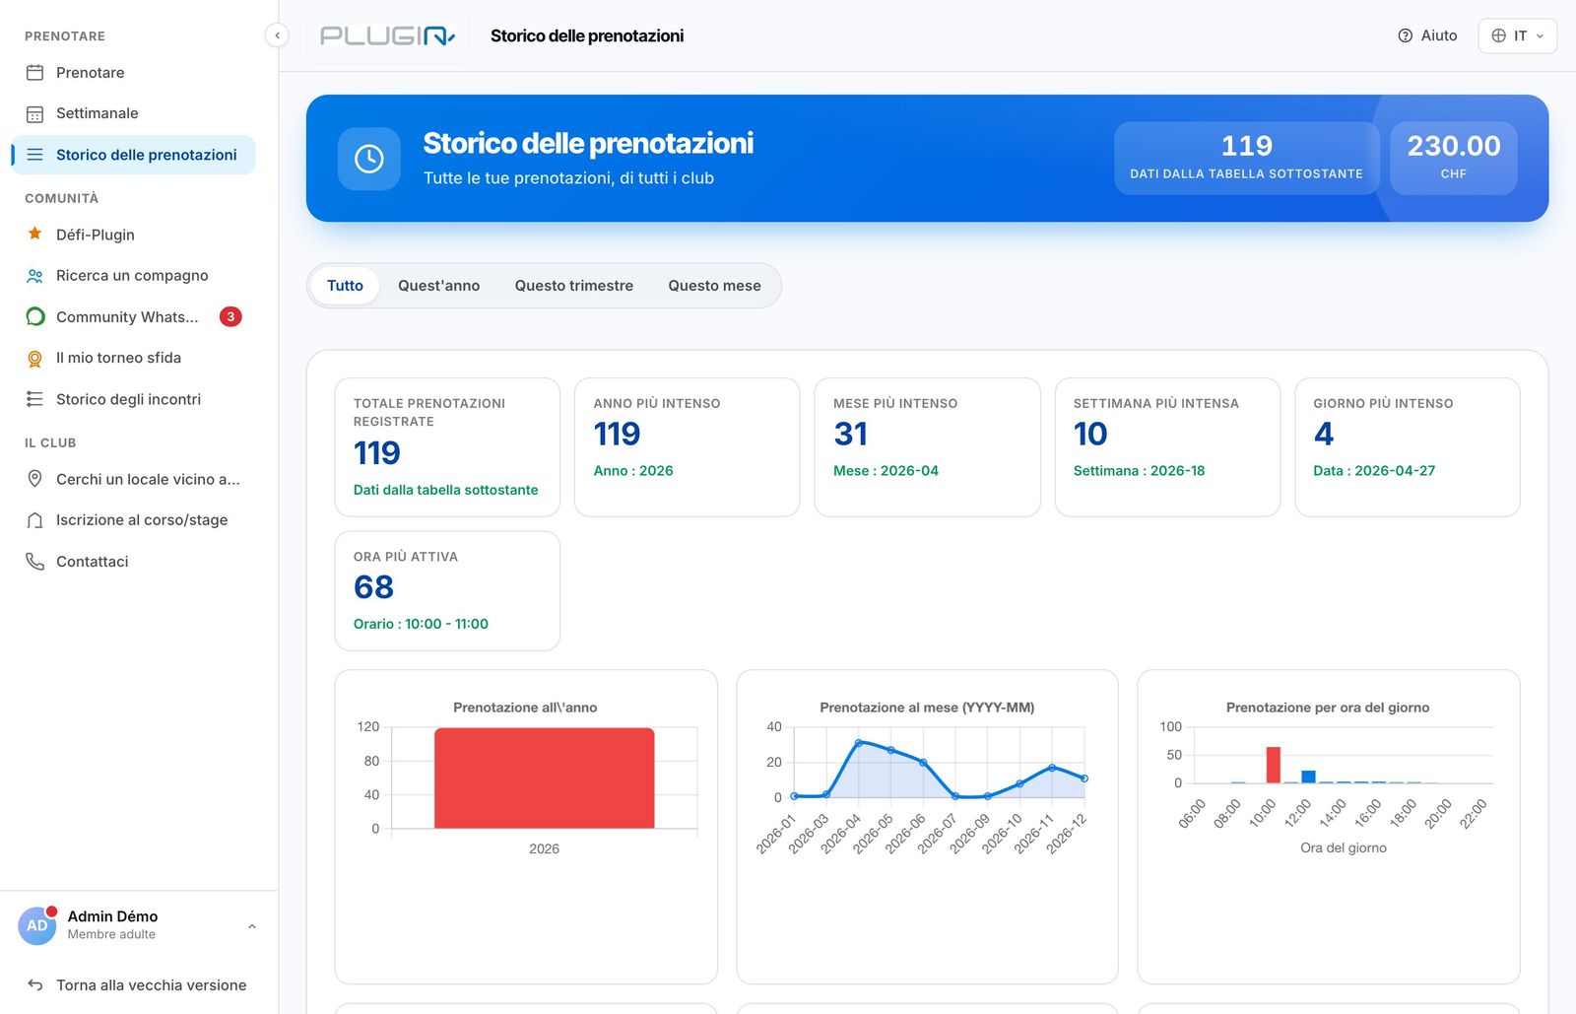Open Storico degli incontri in sidebar
Screen dimensions: 1576x1014
click(x=128, y=399)
